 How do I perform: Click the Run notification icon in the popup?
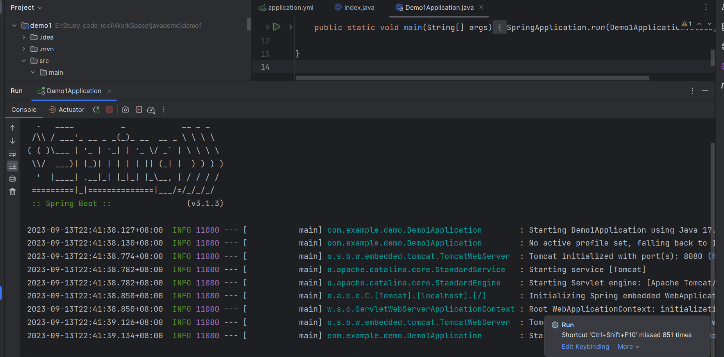(555, 325)
